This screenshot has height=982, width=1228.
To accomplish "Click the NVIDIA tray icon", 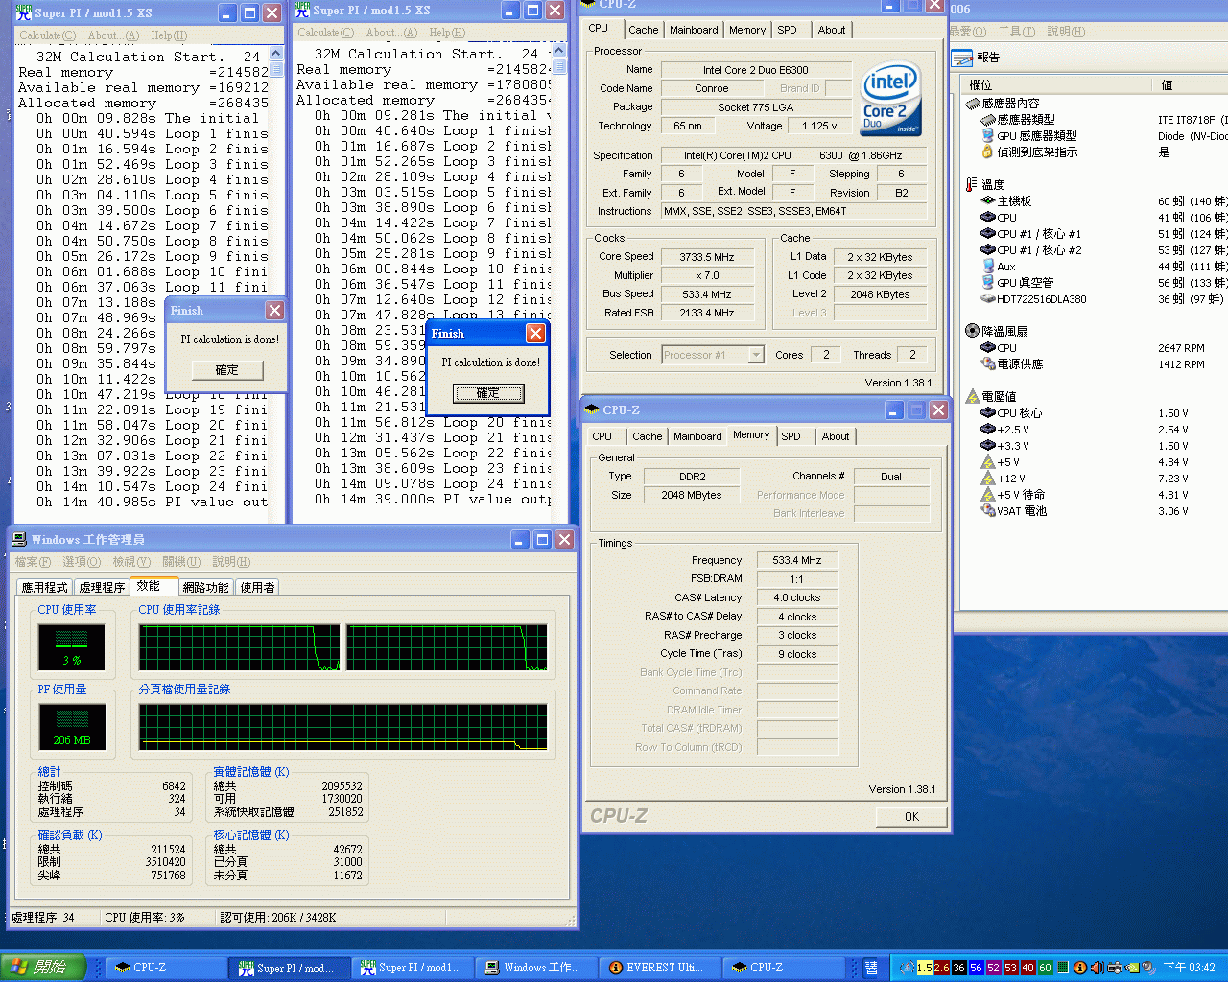I will click(1131, 968).
